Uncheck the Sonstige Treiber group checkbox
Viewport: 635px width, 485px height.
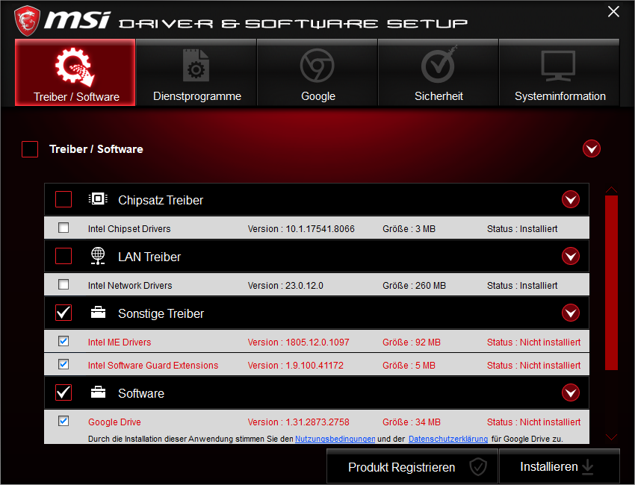click(x=63, y=313)
